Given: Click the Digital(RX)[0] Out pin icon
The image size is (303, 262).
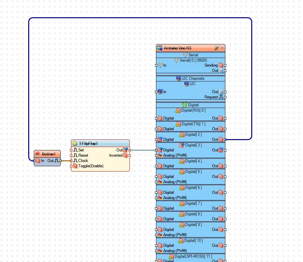Looking at the screenshot, I should (221, 118).
